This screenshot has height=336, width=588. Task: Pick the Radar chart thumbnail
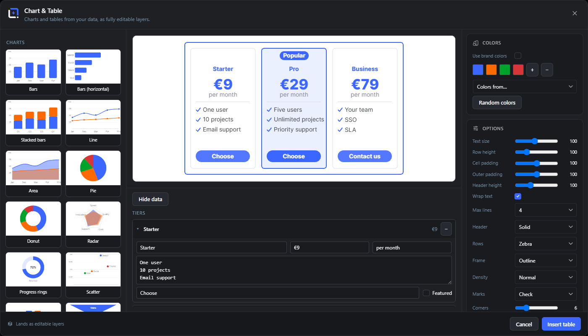(x=93, y=224)
